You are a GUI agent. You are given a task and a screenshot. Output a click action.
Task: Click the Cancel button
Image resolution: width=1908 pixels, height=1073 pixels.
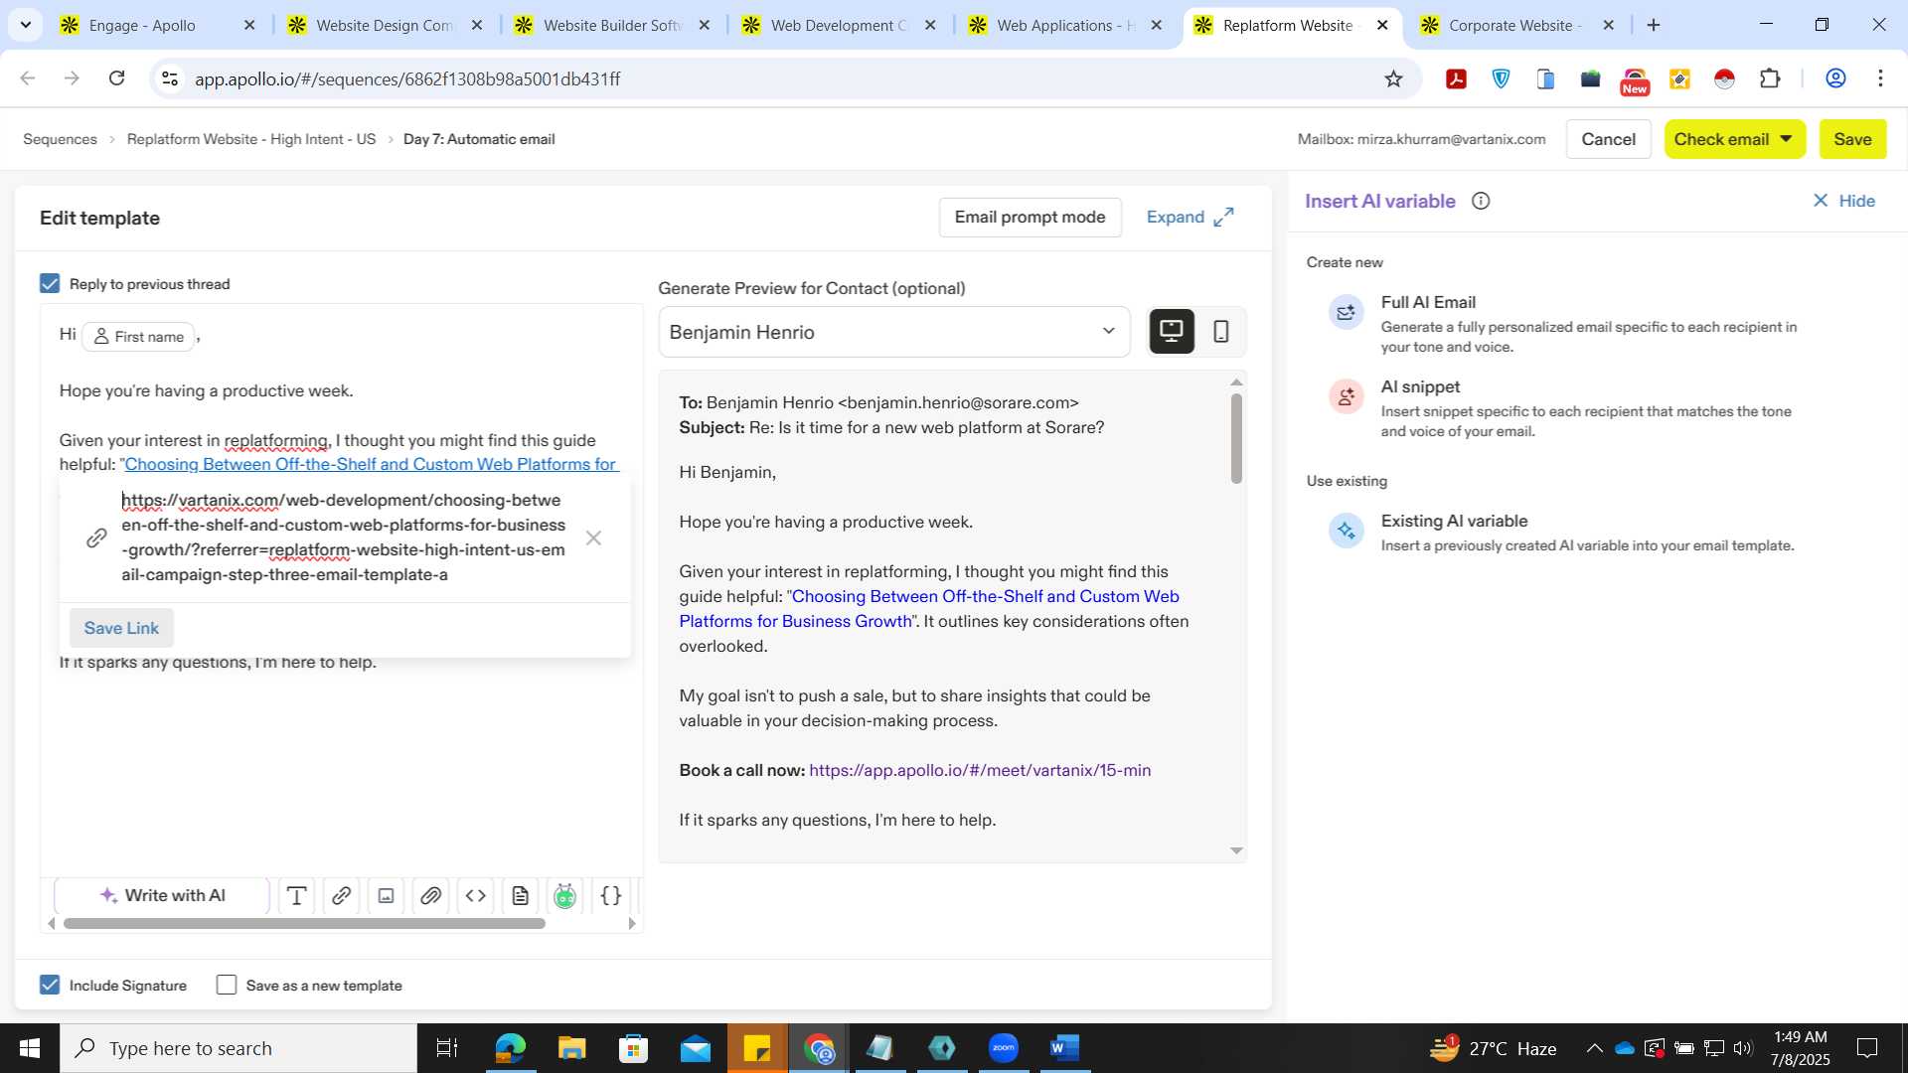coord(1608,139)
